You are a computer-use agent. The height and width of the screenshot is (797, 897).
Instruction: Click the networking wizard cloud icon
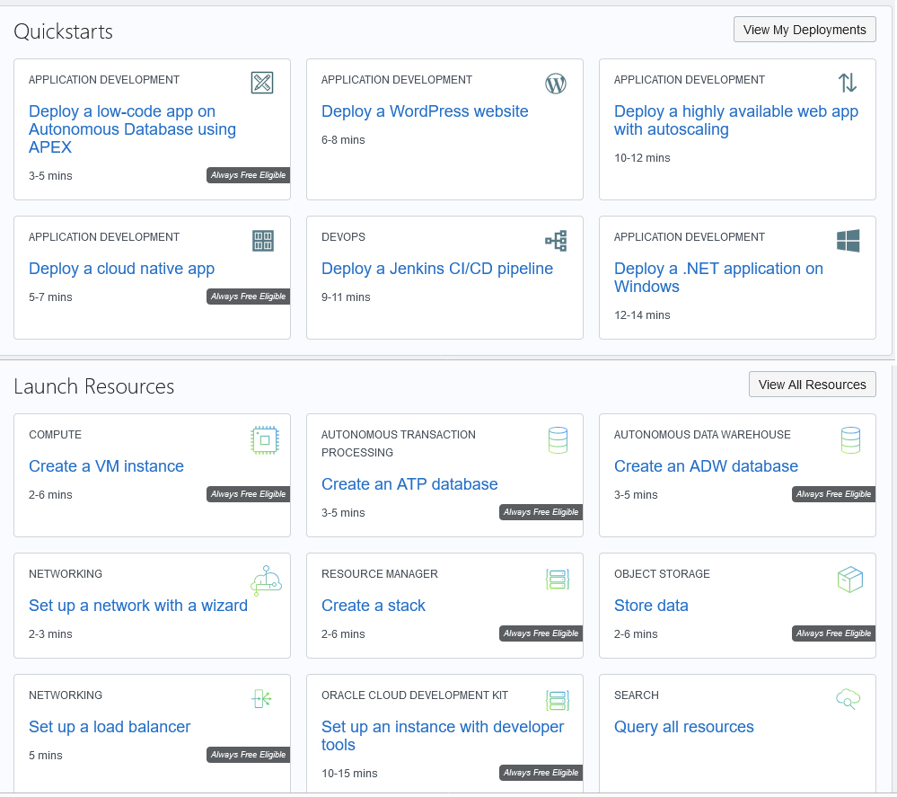(x=266, y=580)
